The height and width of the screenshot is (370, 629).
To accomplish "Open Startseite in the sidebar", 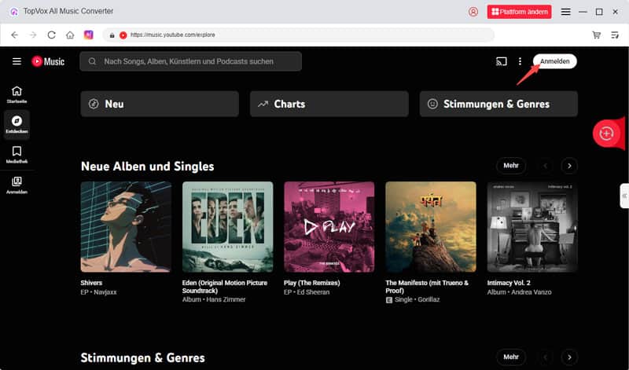I will click(x=17, y=94).
